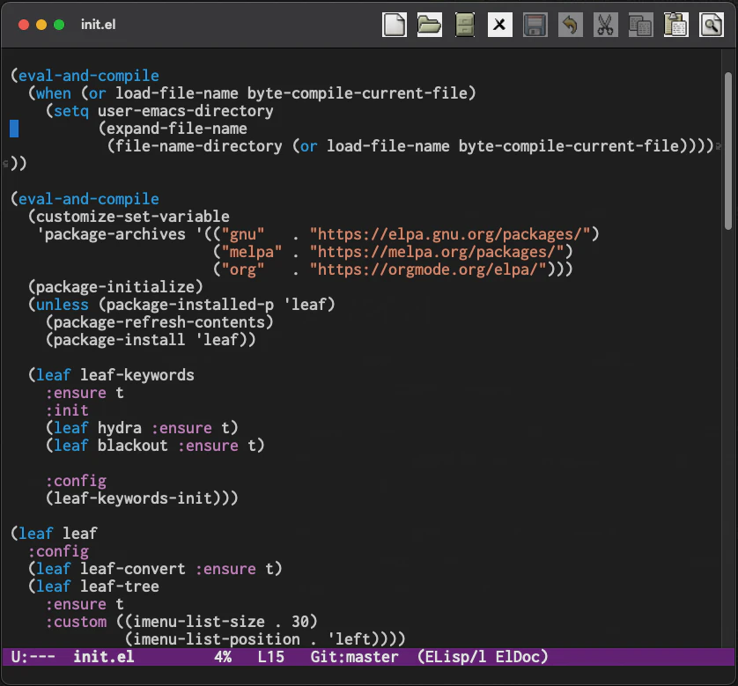
Task: Click the "https://melpa.org/packages/" string
Action: point(436,252)
